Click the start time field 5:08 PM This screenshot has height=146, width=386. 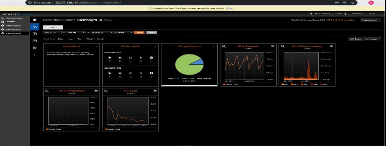(x=74, y=32)
